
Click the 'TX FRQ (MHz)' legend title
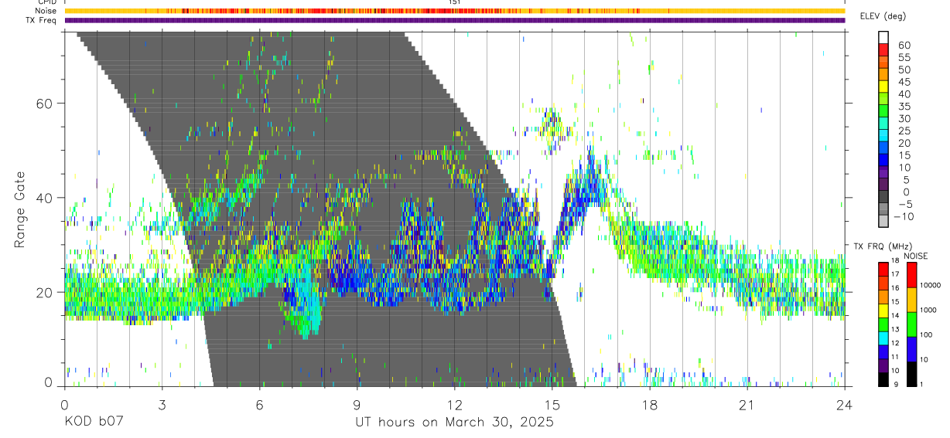point(883,246)
